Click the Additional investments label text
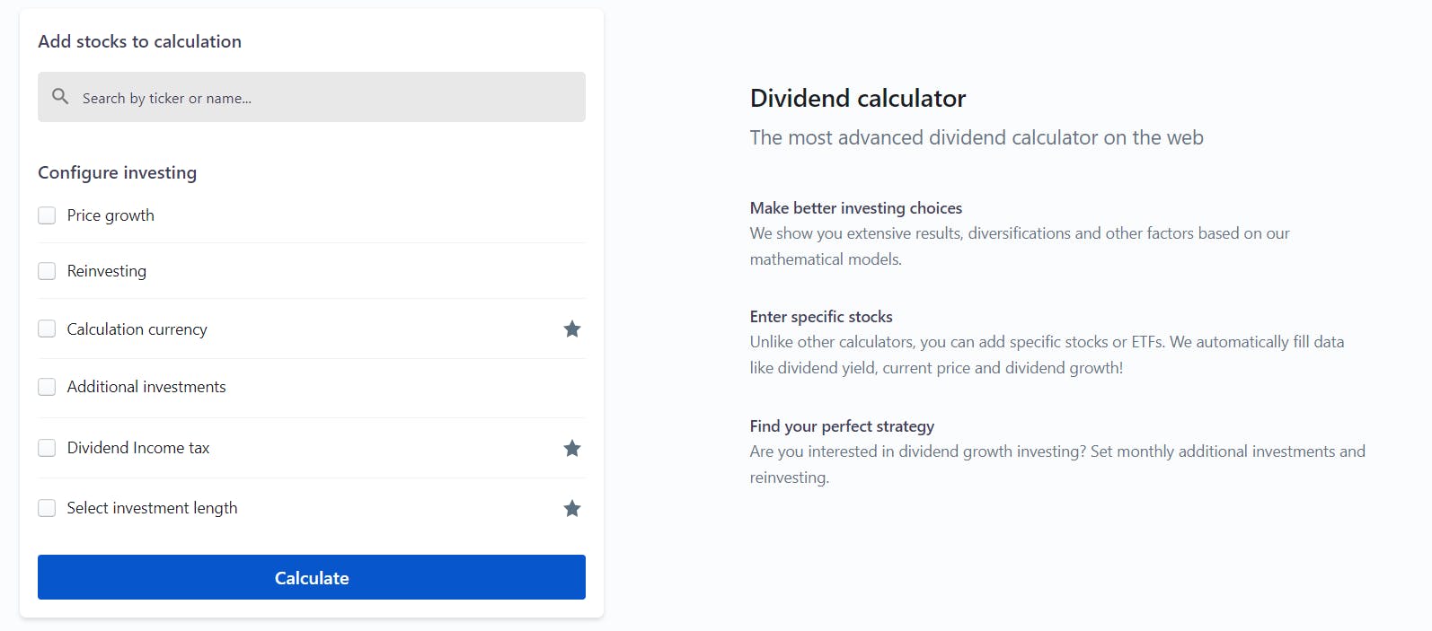1432x631 pixels. tap(146, 387)
